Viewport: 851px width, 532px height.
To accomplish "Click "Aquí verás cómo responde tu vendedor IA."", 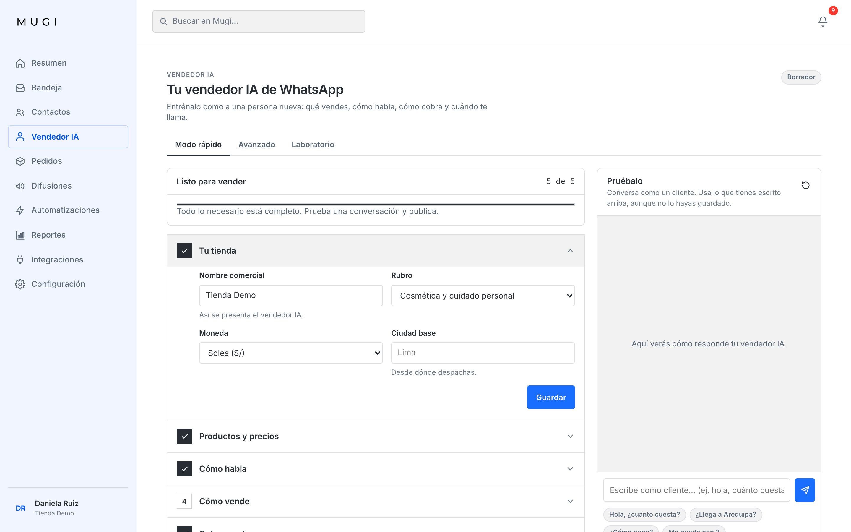I will pyautogui.click(x=709, y=344).
